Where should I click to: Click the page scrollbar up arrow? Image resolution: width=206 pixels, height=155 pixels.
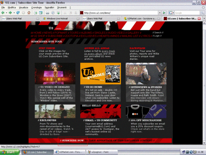pos(204,23)
